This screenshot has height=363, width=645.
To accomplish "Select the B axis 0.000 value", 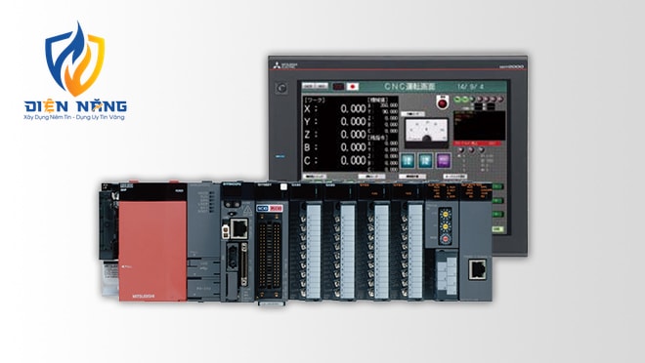I will pos(353,147).
